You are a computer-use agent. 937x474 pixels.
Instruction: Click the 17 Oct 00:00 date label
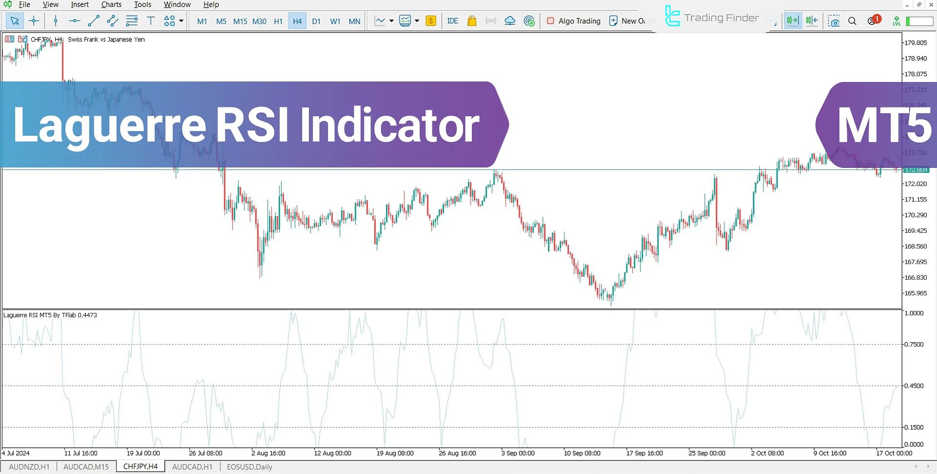point(894,453)
